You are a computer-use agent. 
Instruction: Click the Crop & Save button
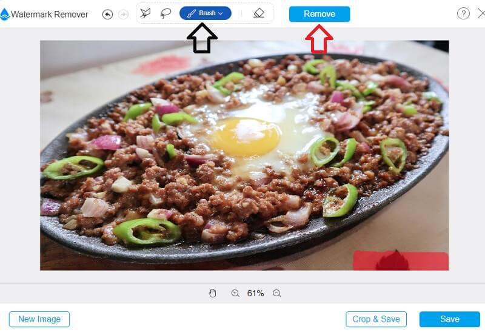tap(376, 319)
